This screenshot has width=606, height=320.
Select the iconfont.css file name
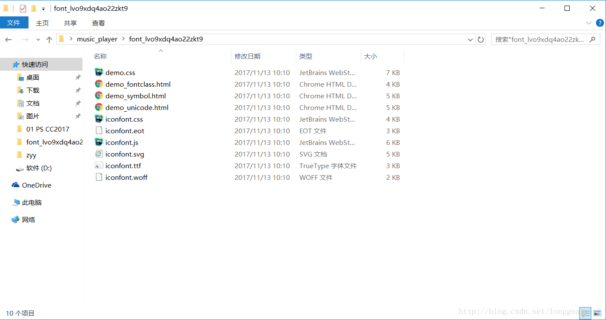pos(124,119)
